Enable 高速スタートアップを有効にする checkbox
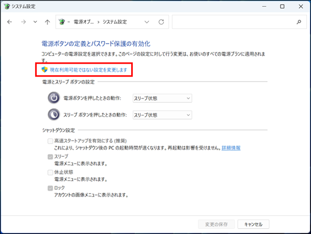This screenshot has height=234, width=311. click(50, 140)
